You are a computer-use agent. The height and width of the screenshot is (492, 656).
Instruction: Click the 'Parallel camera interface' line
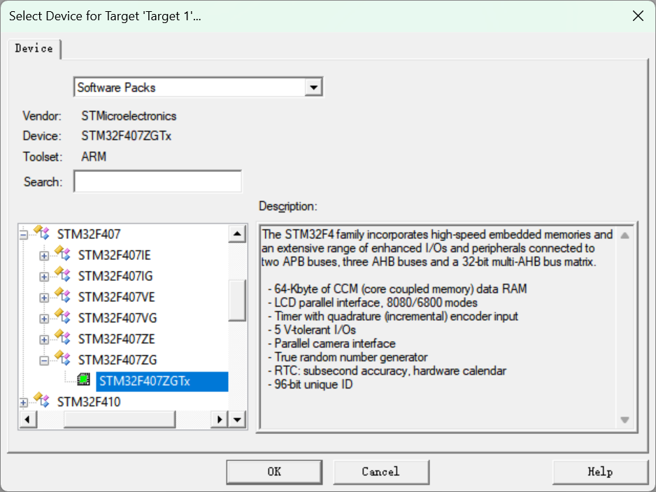pyautogui.click(x=331, y=344)
